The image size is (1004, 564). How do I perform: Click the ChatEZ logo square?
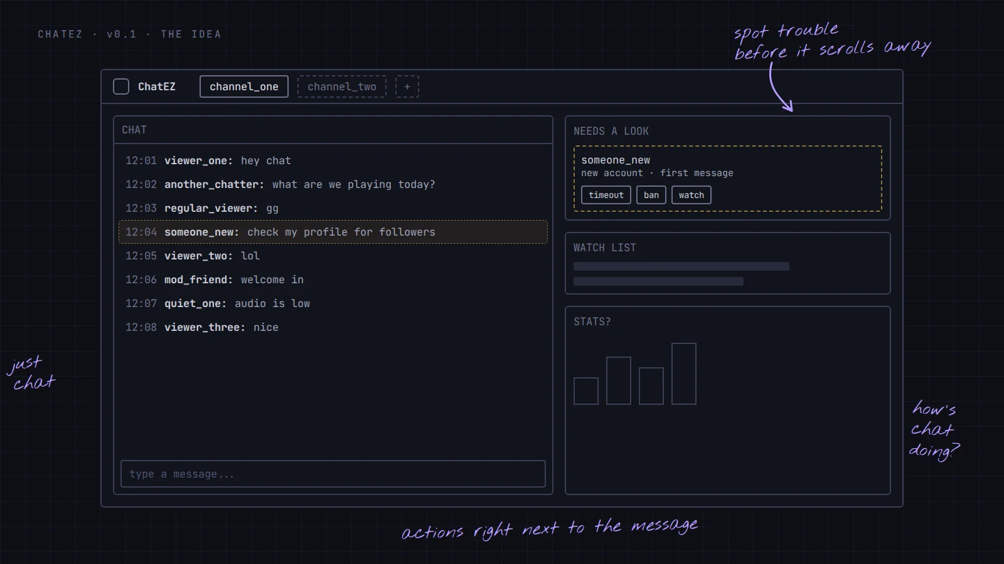pyautogui.click(x=121, y=86)
